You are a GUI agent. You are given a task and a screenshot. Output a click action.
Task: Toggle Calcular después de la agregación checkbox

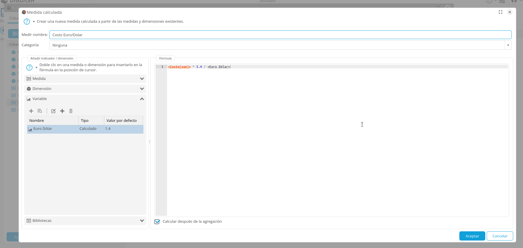[157, 222]
